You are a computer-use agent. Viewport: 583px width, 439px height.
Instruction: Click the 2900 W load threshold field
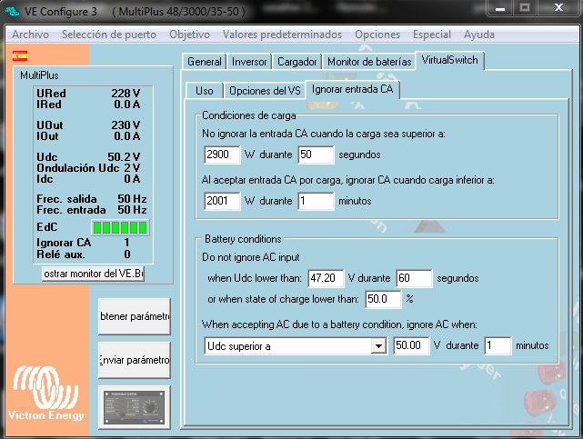(222, 155)
